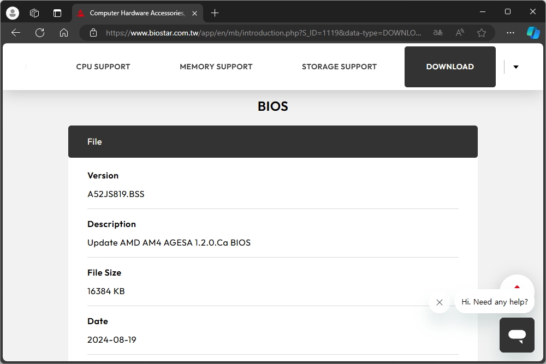This screenshot has height=364, width=546.
Task: Open the browser profile avatar
Action: tap(13, 13)
